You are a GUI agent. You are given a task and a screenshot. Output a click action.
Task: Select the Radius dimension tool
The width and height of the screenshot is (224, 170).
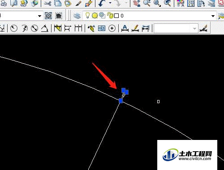tap(14, 28)
